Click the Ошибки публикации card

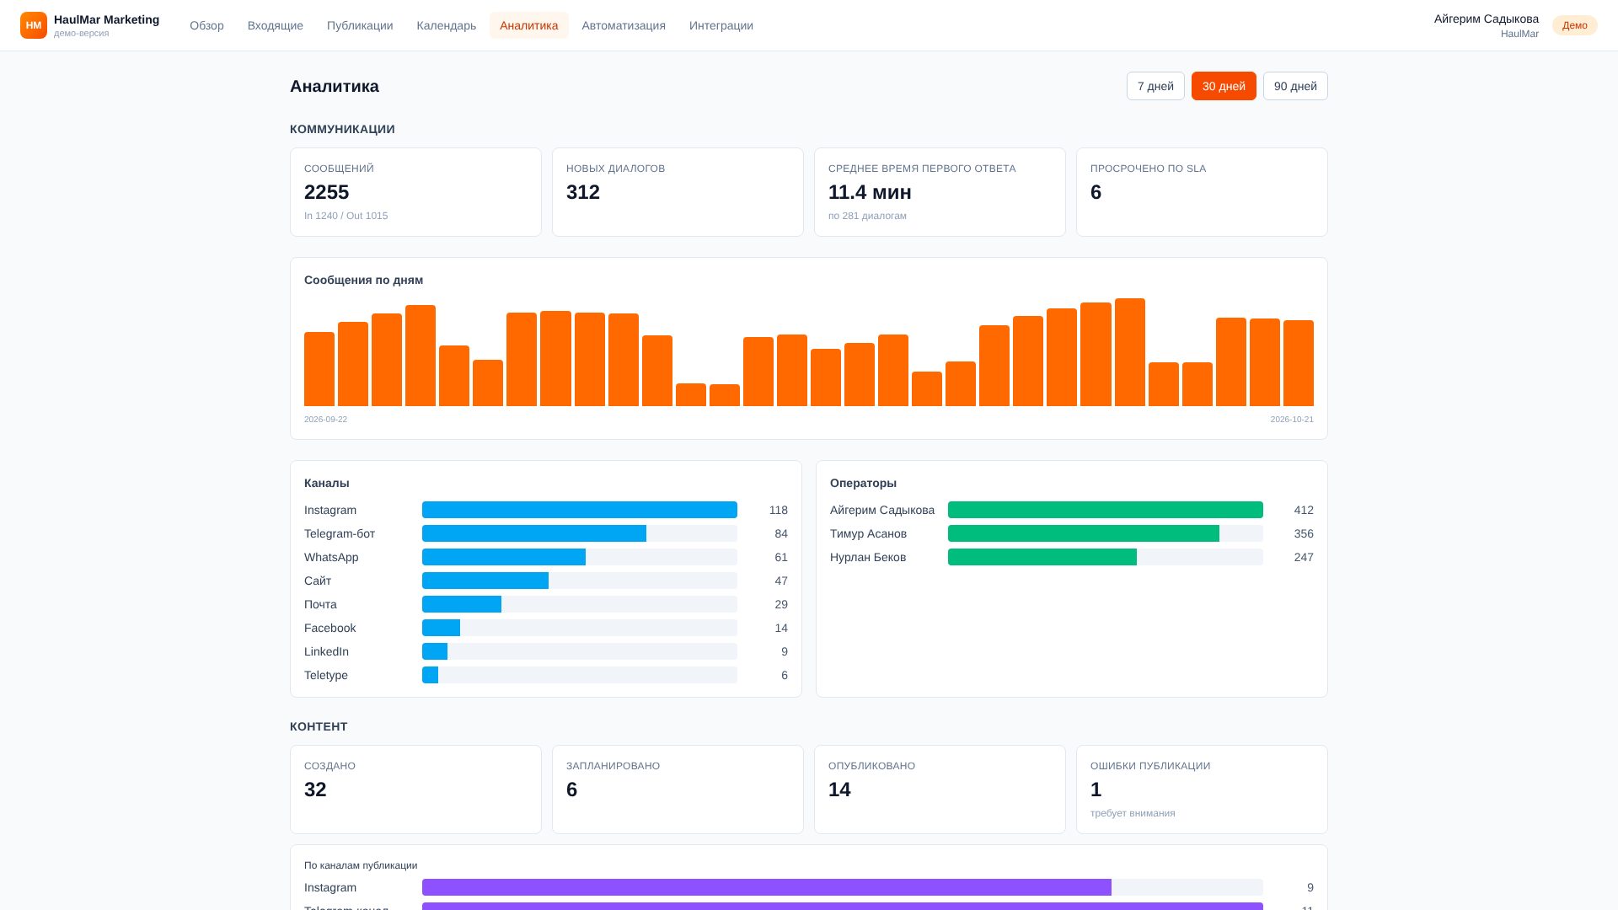pyautogui.click(x=1202, y=790)
